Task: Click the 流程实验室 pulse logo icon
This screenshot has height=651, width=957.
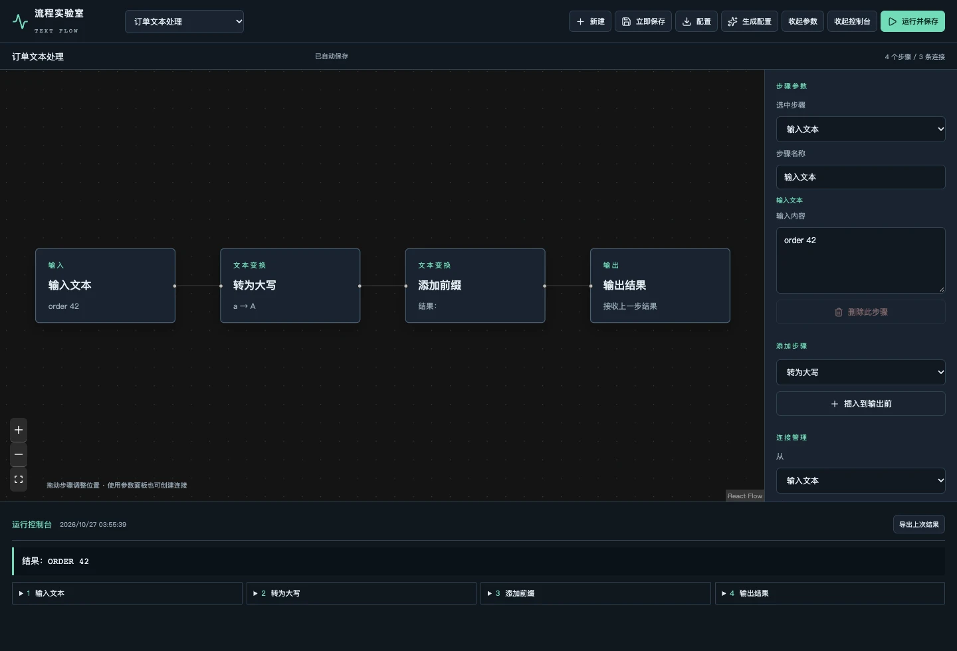Action: pyautogui.click(x=20, y=21)
